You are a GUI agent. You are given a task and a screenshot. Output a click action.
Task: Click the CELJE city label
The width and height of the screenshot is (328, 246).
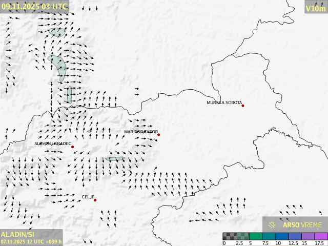point(88,197)
